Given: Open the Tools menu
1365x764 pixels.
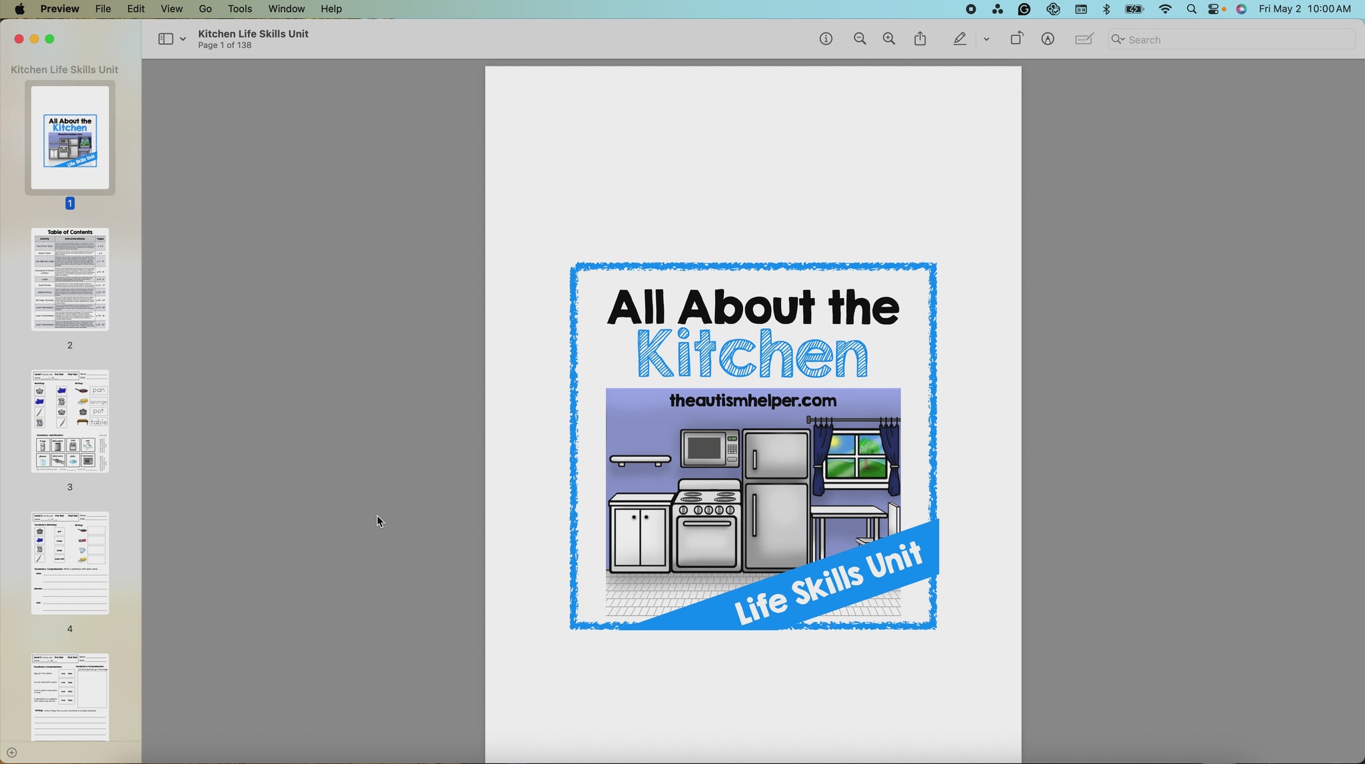Looking at the screenshot, I should point(239,9).
